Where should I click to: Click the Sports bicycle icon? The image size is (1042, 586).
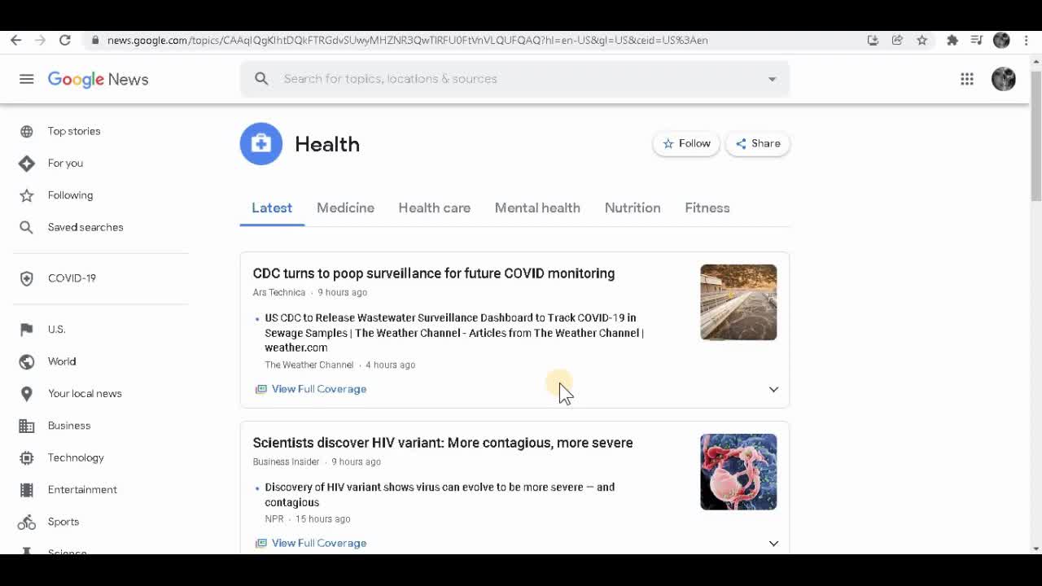point(27,522)
